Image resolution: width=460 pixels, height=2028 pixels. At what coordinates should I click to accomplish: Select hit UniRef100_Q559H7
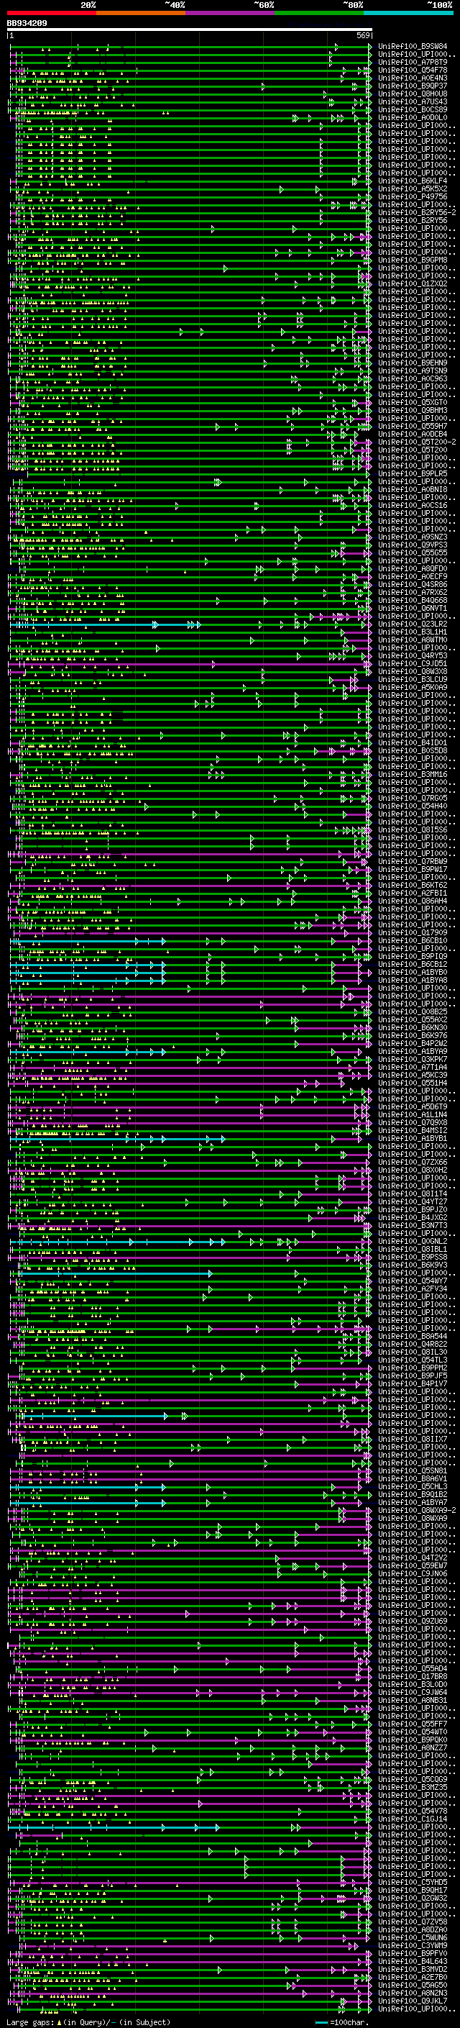point(413,426)
